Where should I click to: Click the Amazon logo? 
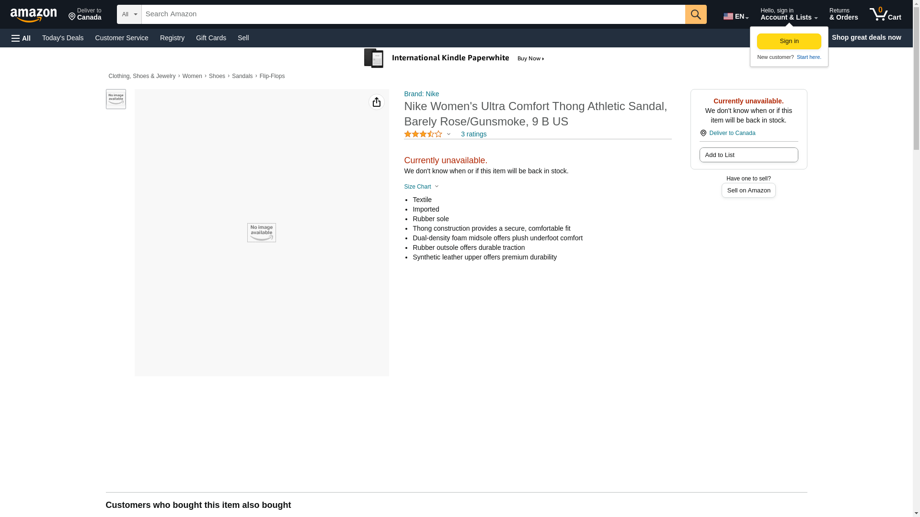tap(34, 15)
